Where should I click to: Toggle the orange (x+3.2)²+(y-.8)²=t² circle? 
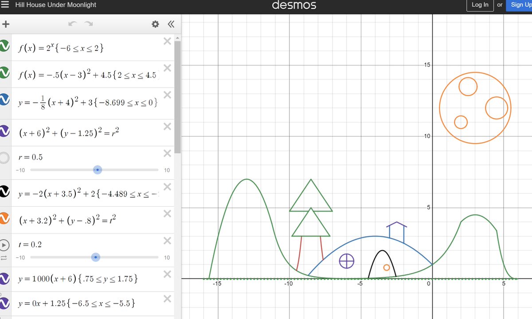point(4,218)
